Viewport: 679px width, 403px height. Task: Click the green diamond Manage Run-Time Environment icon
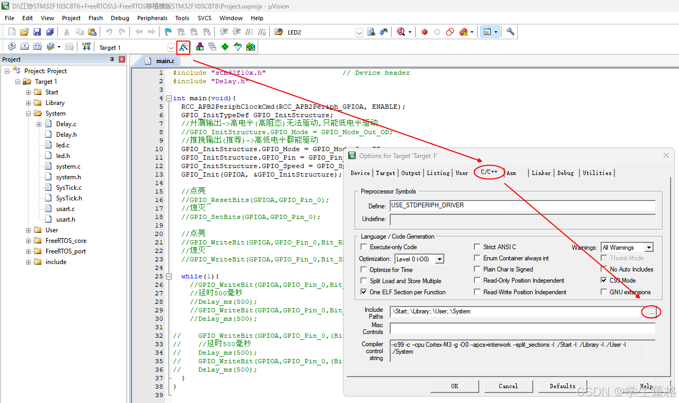(x=225, y=47)
